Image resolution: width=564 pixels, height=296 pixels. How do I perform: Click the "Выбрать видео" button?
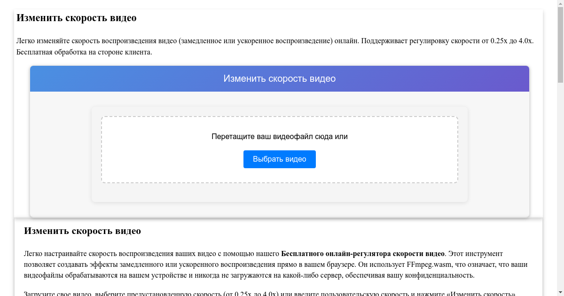[x=279, y=159]
